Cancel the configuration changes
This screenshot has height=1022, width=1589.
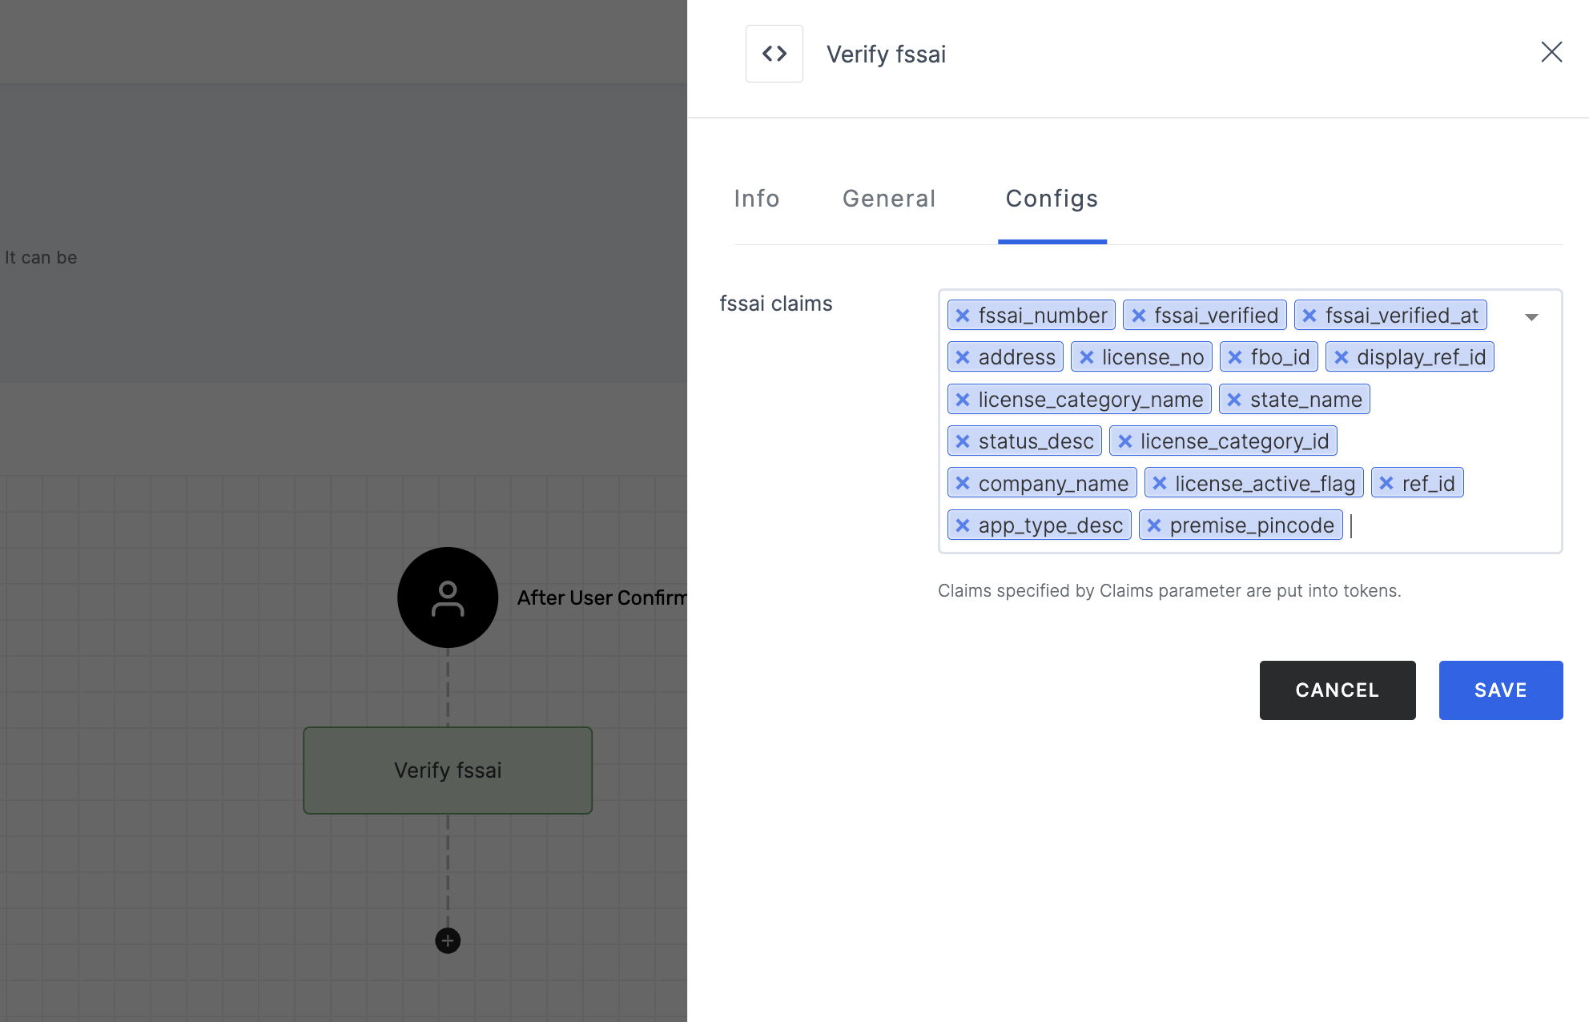click(1338, 690)
